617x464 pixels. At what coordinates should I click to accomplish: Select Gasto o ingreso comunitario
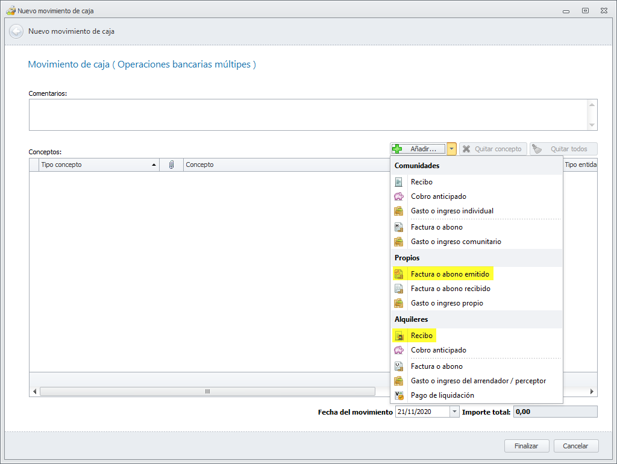tap(477, 242)
